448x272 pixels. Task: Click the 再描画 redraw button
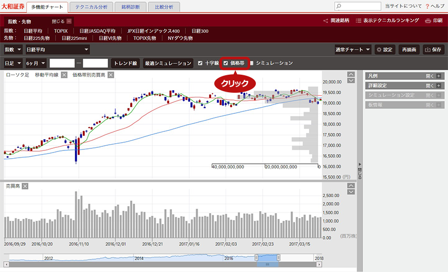(x=409, y=50)
